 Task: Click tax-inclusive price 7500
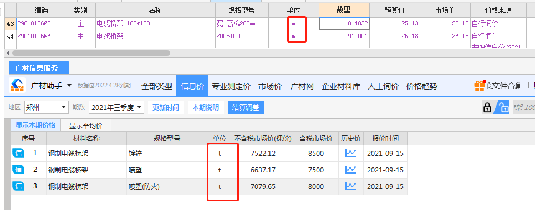click(316, 170)
